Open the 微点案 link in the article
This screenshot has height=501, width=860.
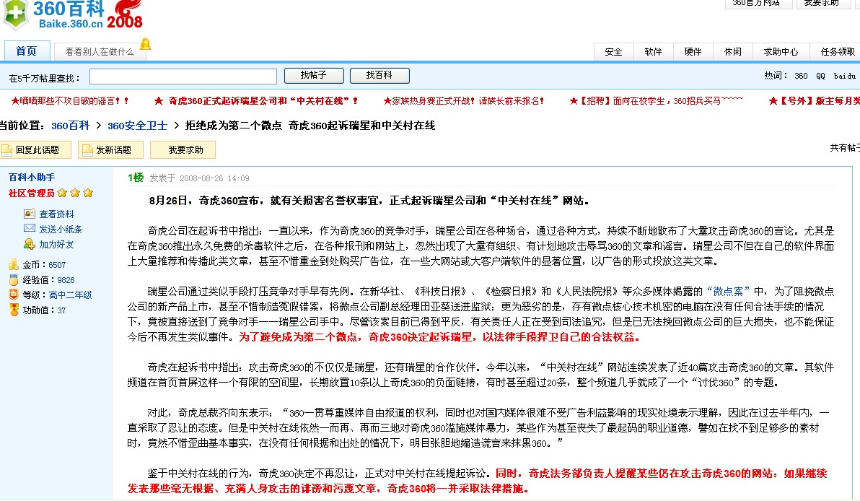pos(728,292)
